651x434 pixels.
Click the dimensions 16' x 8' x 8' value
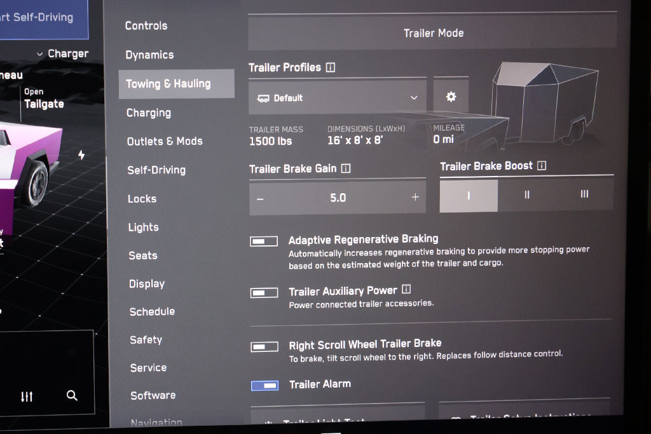coord(355,140)
